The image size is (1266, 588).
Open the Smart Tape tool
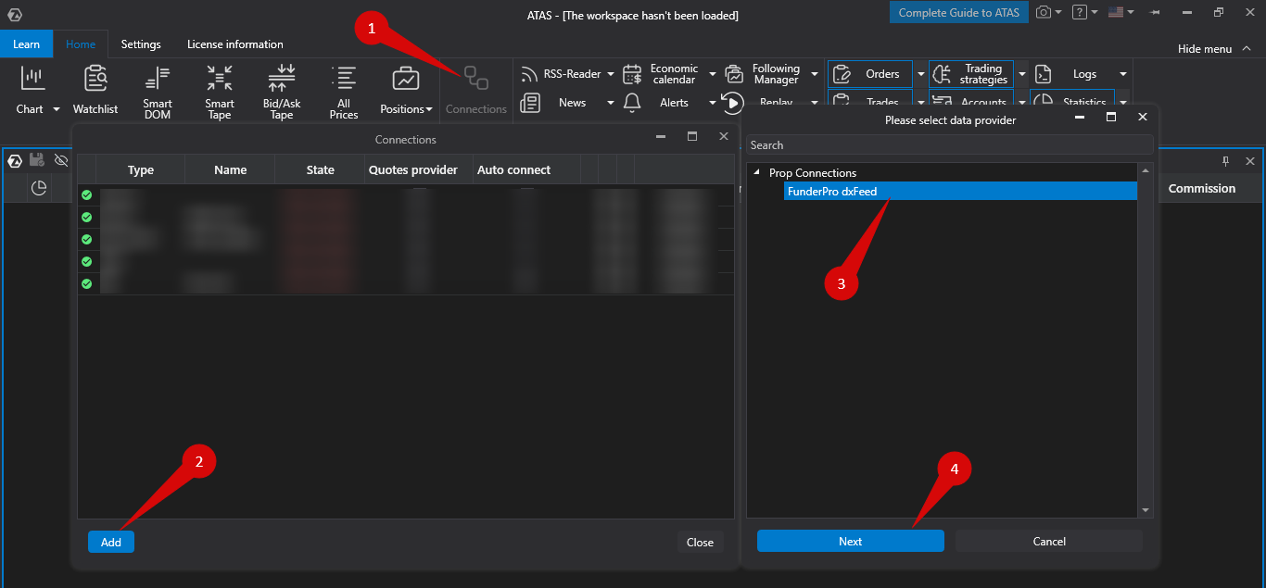[x=220, y=92]
